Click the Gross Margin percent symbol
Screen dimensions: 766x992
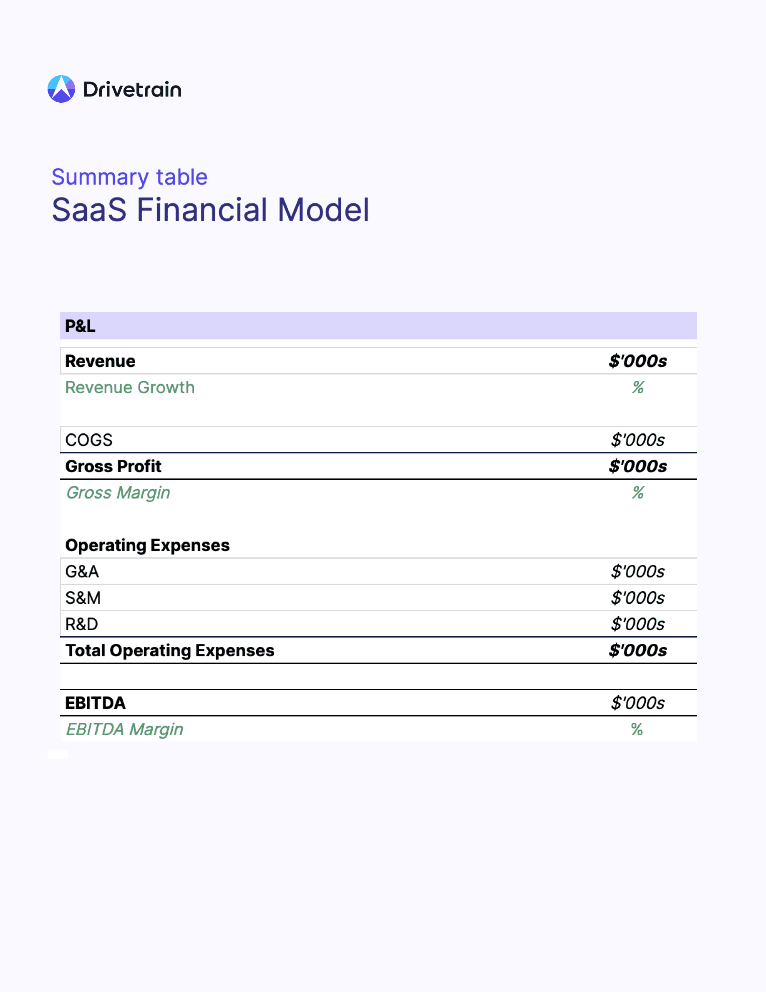[x=638, y=493]
